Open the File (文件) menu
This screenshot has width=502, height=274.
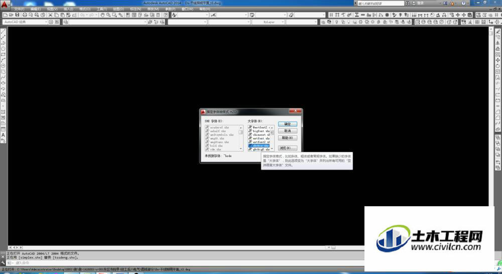(x=19, y=9)
